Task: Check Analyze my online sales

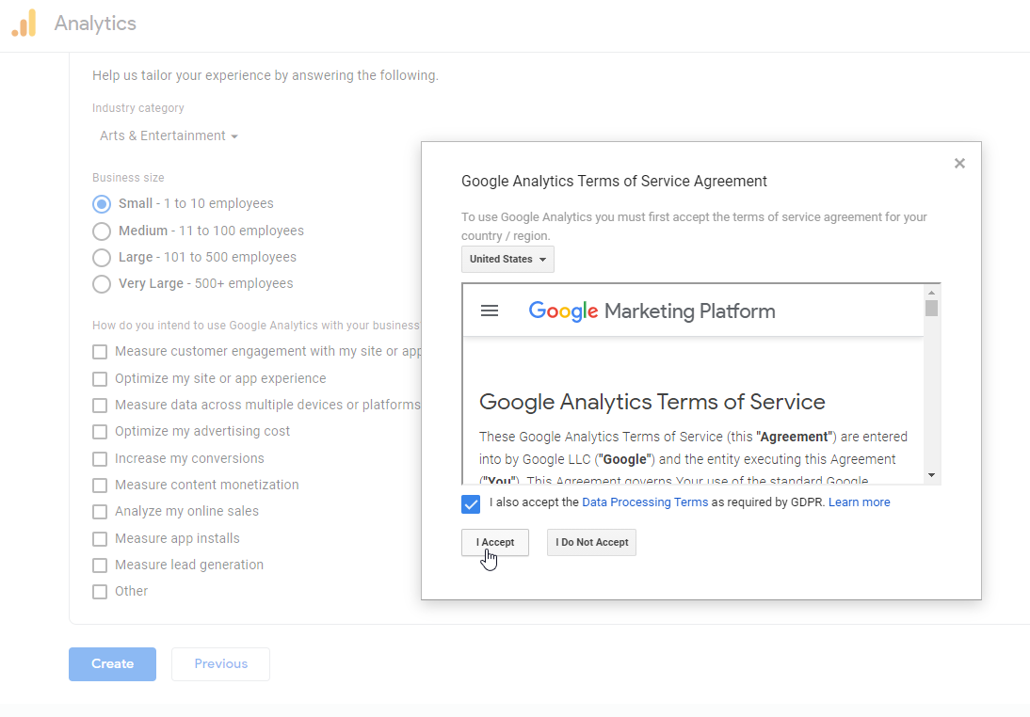Action: pyautogui.click(x=100, y=512)
